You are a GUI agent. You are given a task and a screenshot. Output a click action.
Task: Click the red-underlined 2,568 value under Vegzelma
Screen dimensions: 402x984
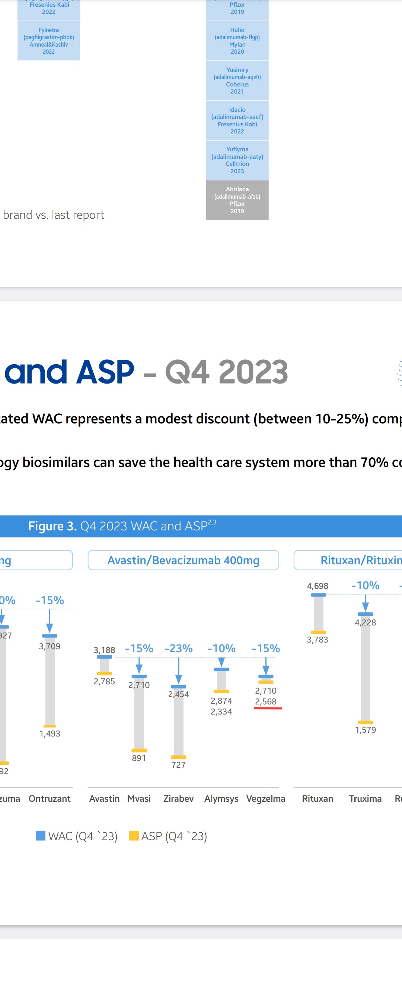click(266, 701)
